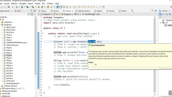Open the External Tools dropdown arrow

[x=35, y=7]
